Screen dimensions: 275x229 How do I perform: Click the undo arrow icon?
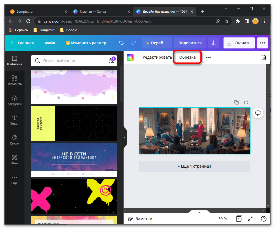(121, 43)
